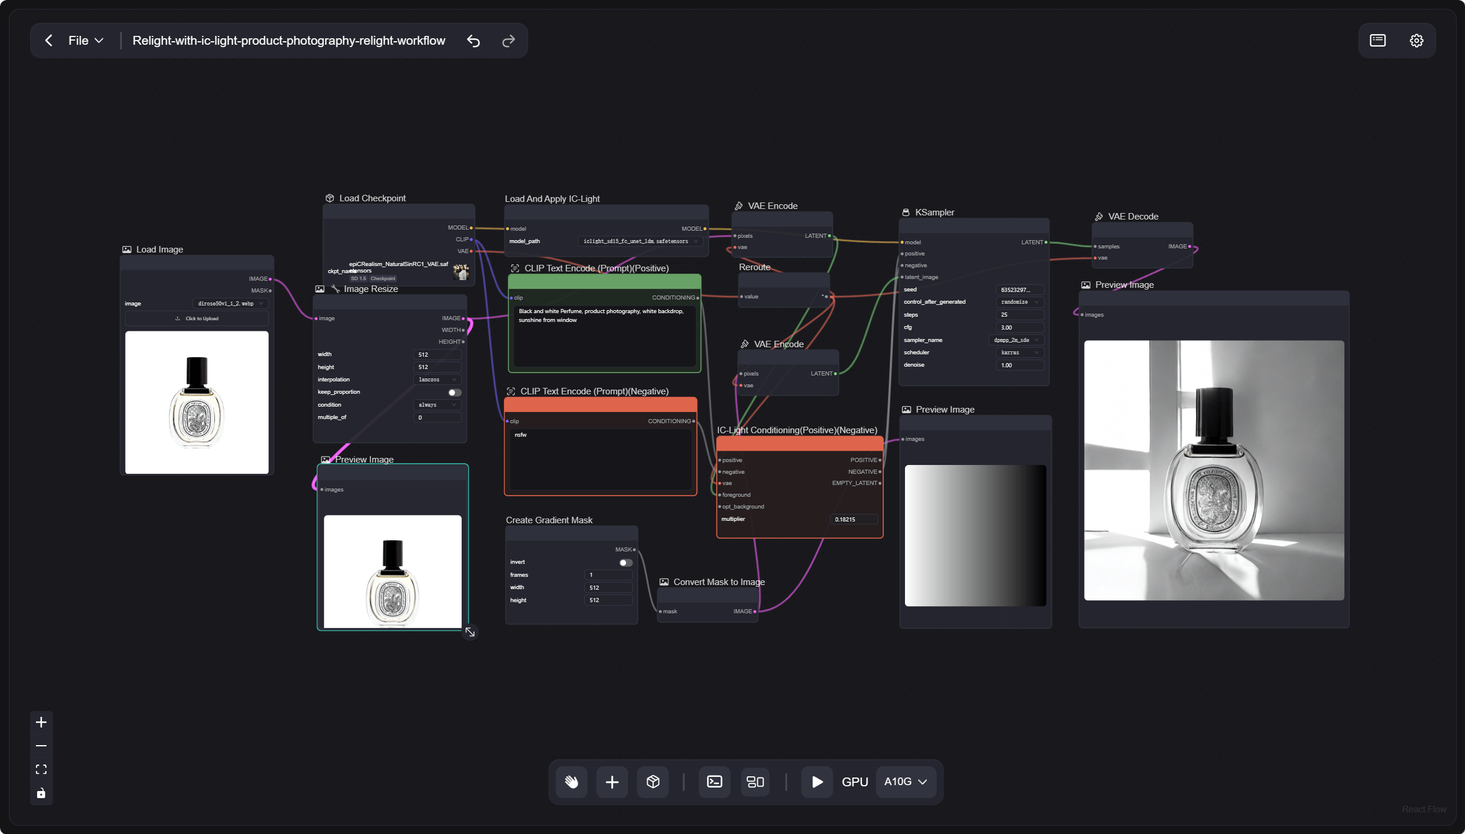Enable keep_proportion in the Image Resize node
Image resolution: width=1465 pixels, height=834 pixels.
click(453, 392)
